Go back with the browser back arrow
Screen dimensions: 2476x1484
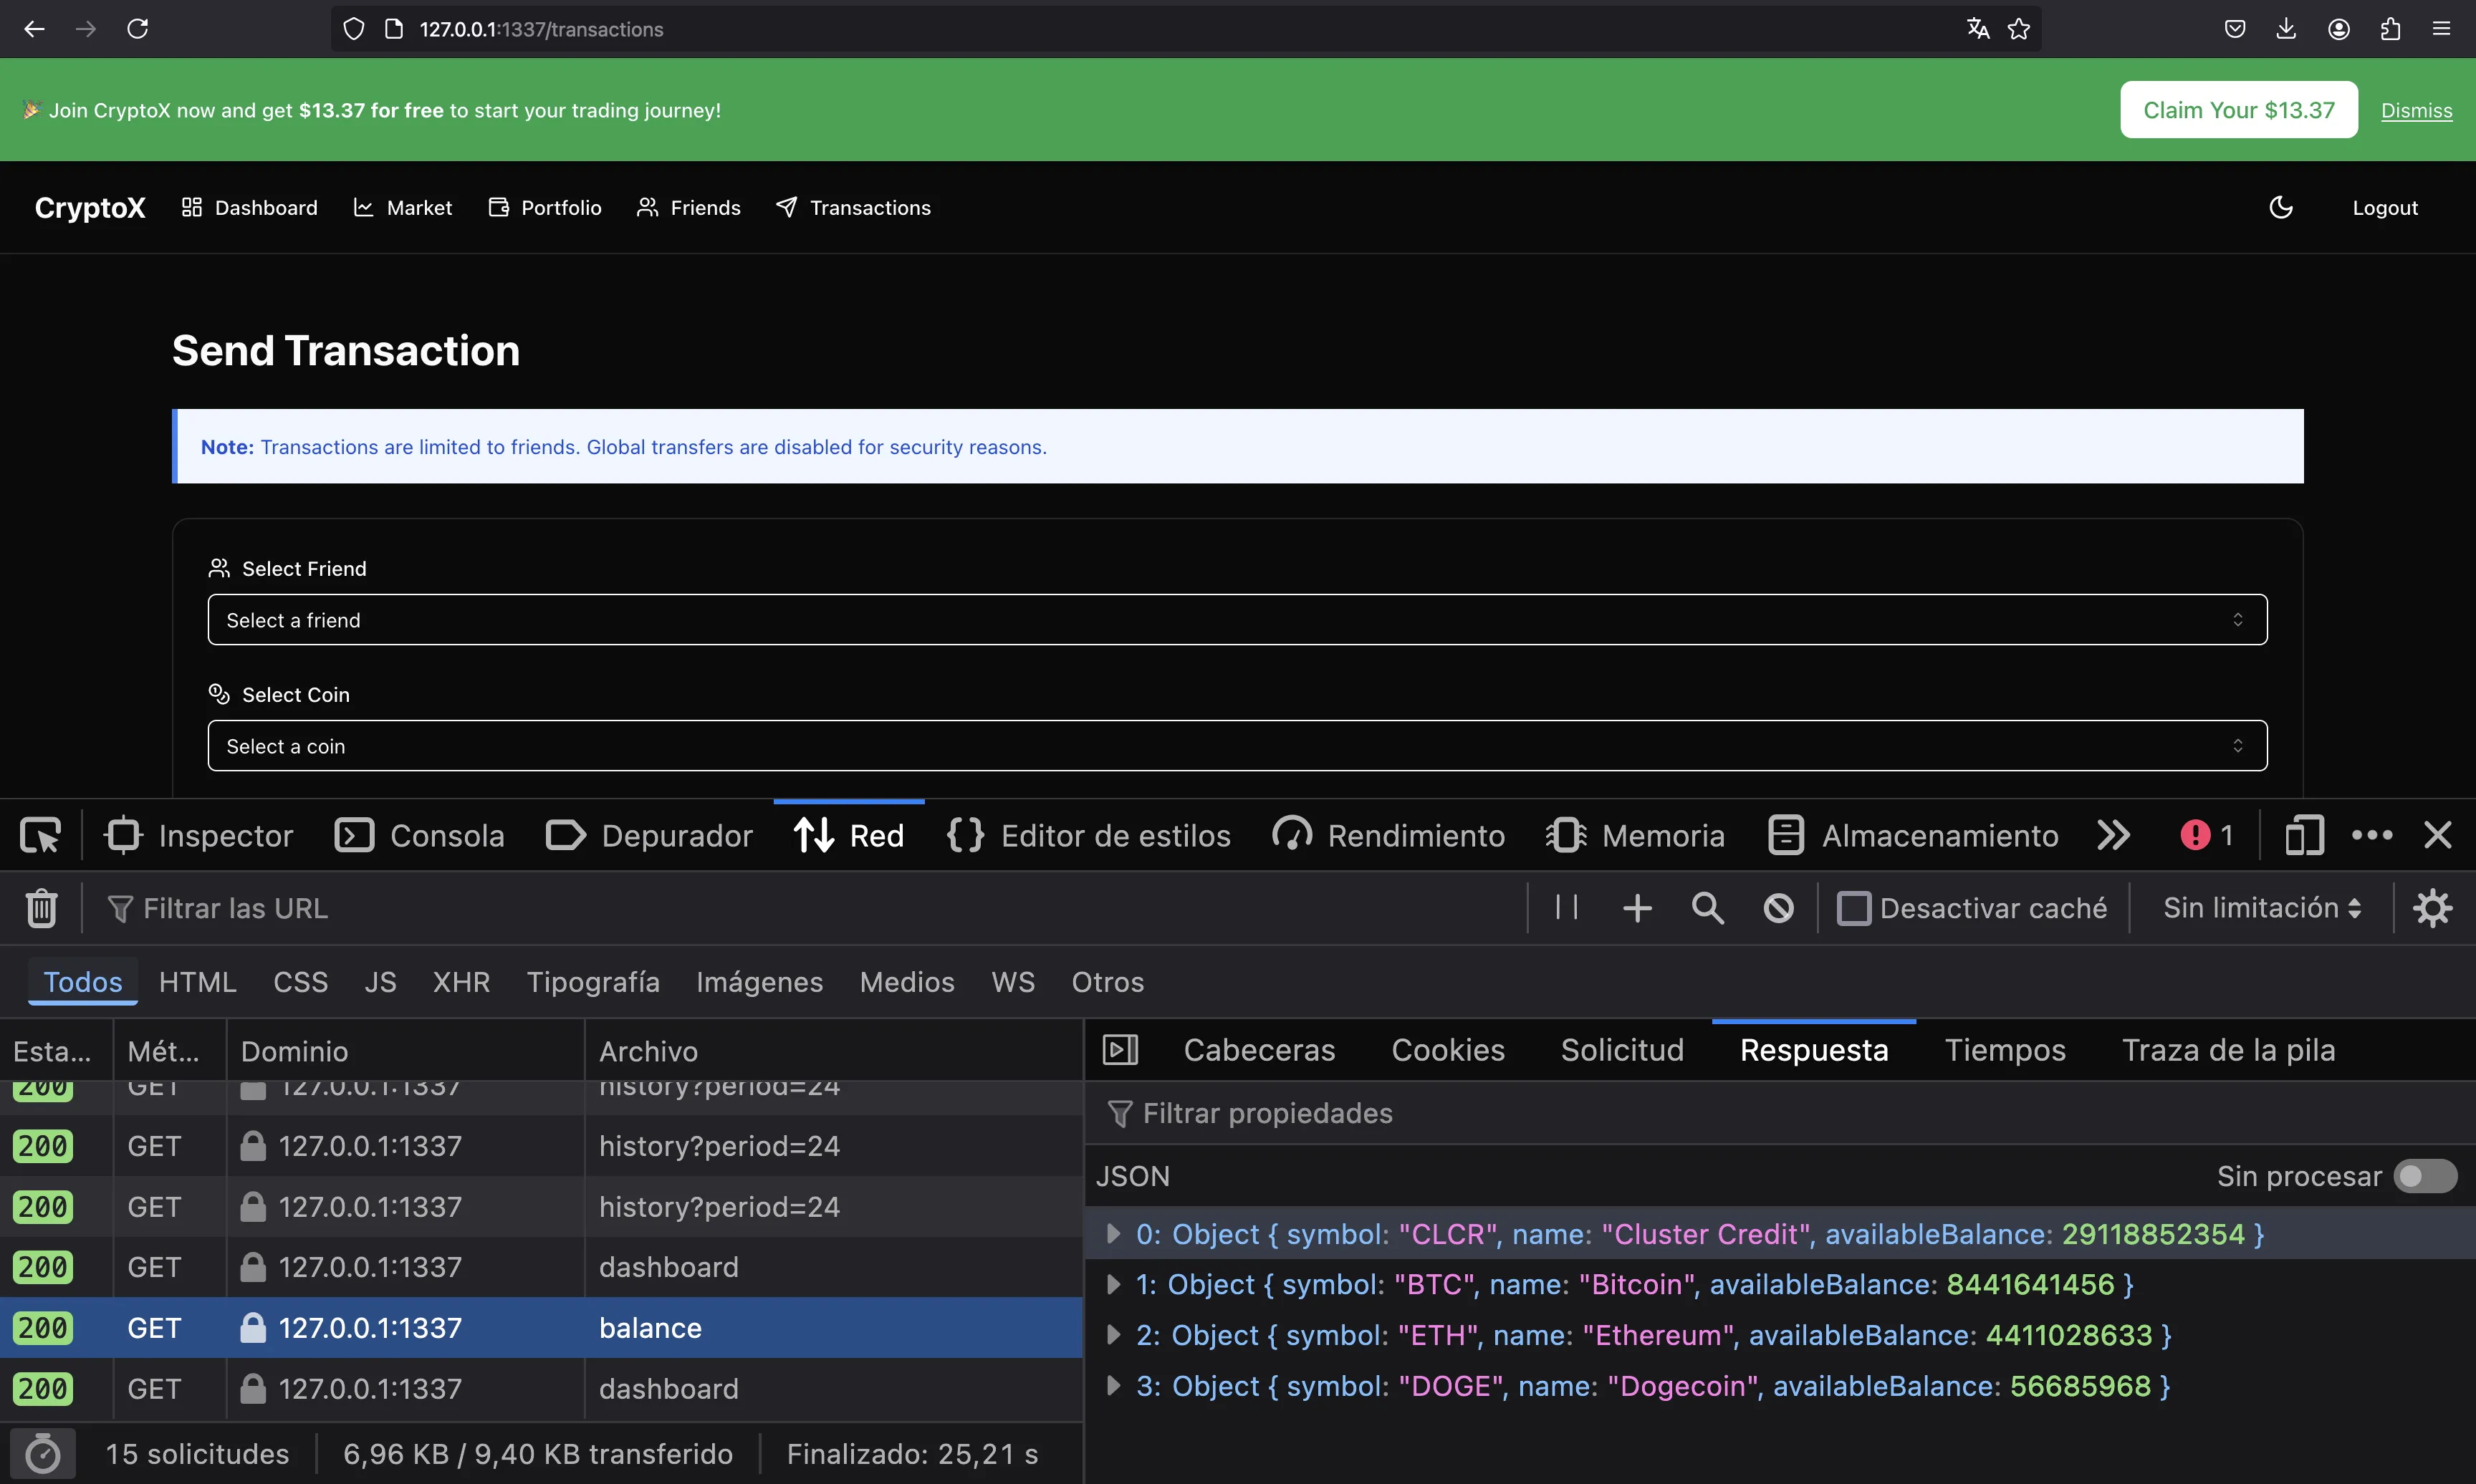34,29
